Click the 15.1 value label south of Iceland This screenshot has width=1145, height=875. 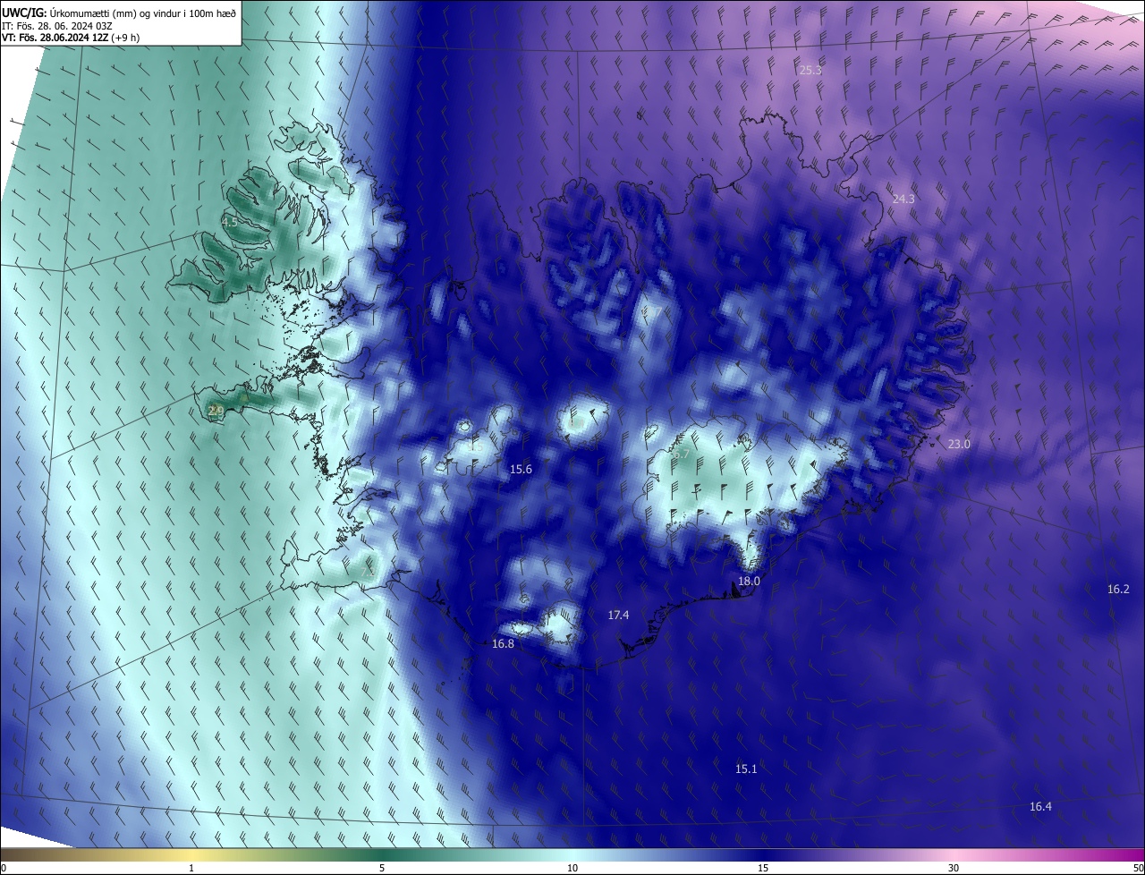[746, 769]
